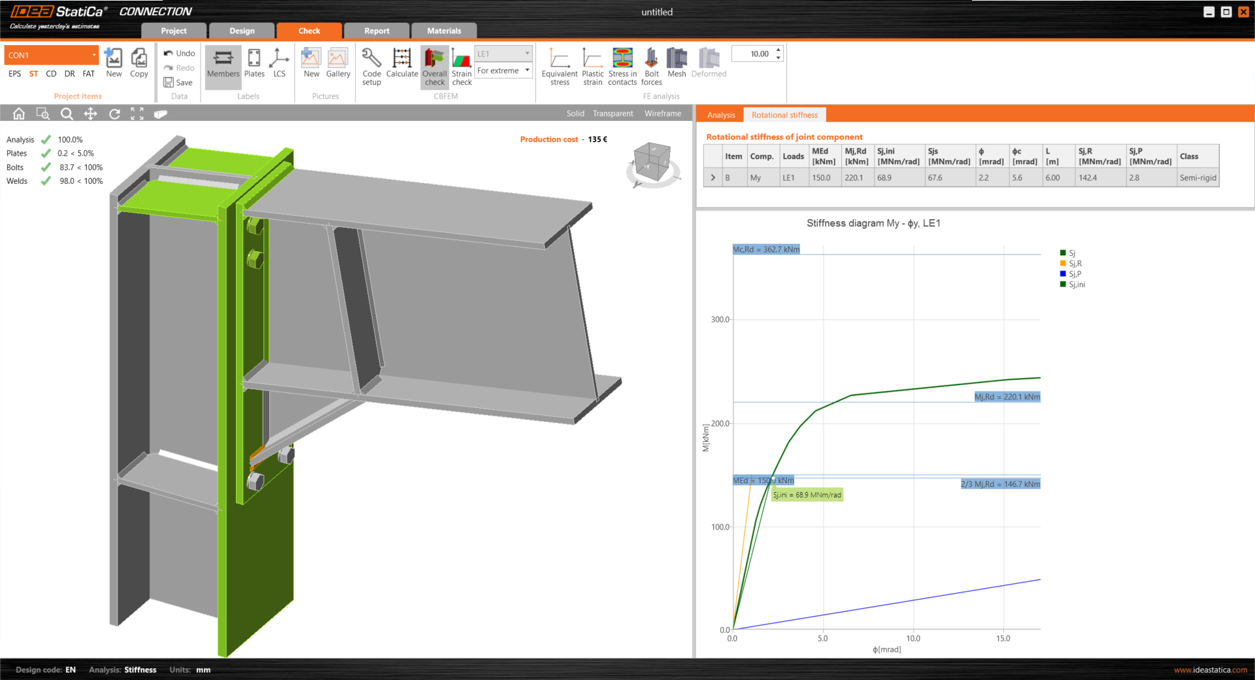1255x680 pixels.
Task: Switch to the Design tab
Action: pos(242,31)
